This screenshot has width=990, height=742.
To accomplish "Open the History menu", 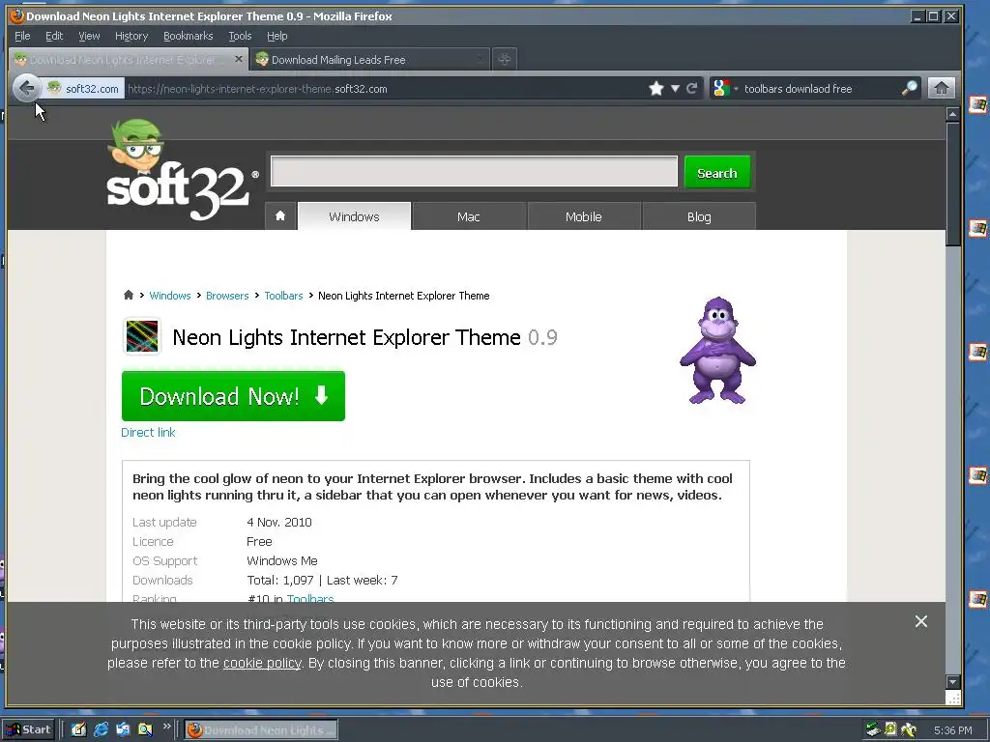I will 131,36.
